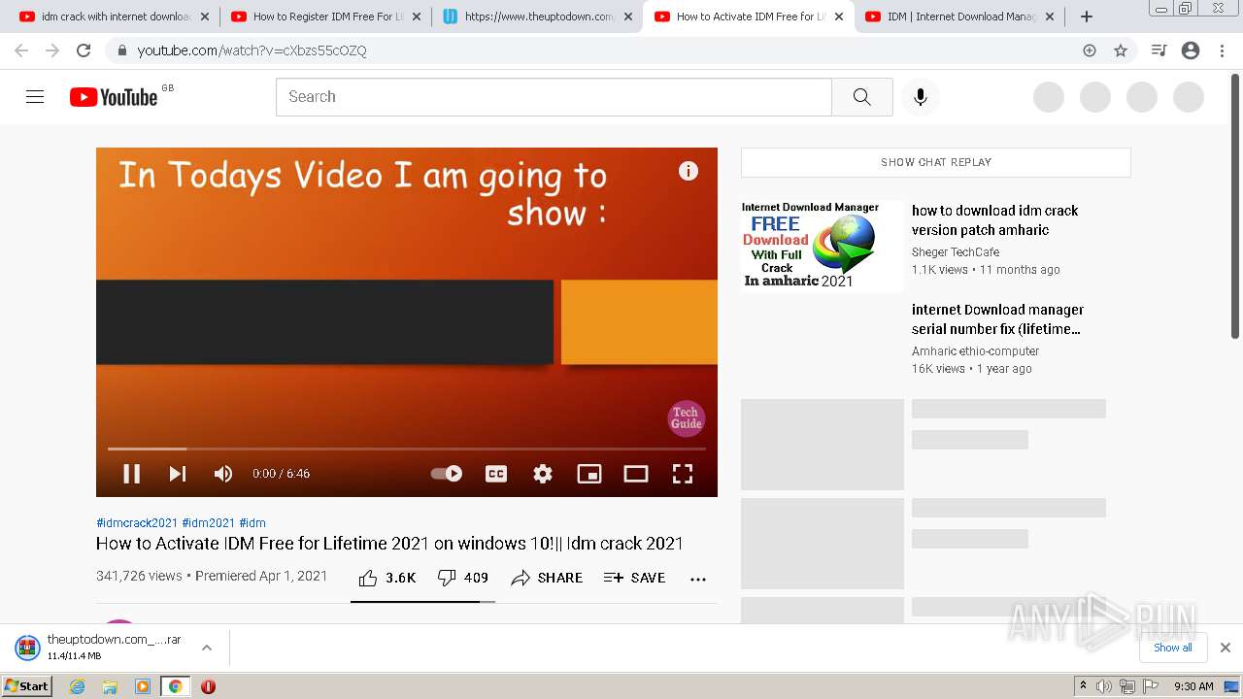This screenshot has width=1243, height=699.
Task: Seek on the video progress bar
Action: [407, 449]
